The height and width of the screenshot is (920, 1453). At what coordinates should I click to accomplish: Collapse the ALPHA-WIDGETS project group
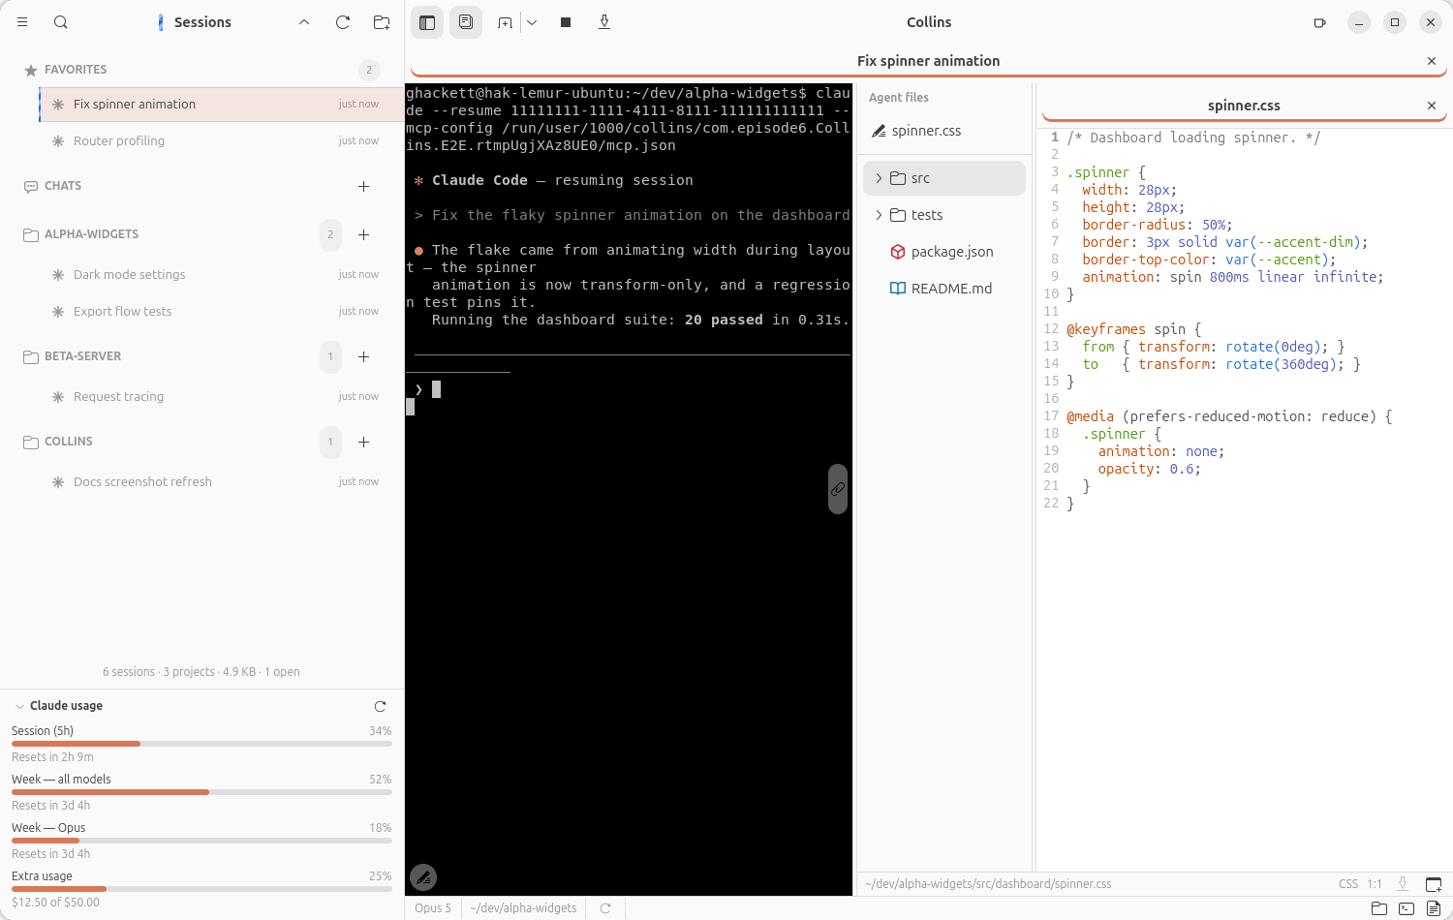click(91, 234)
